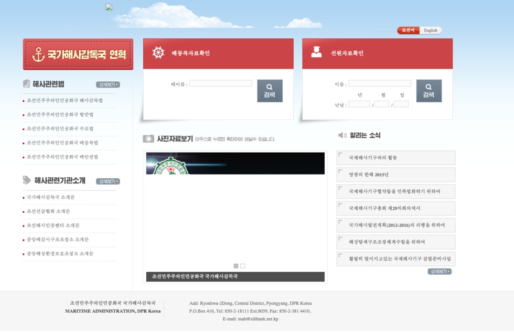Viewport: 514px width, 333px height.
Task: Open news 국가해사발전계획(2012-2016)의 리행을 위하여
Action: (395, 225)
